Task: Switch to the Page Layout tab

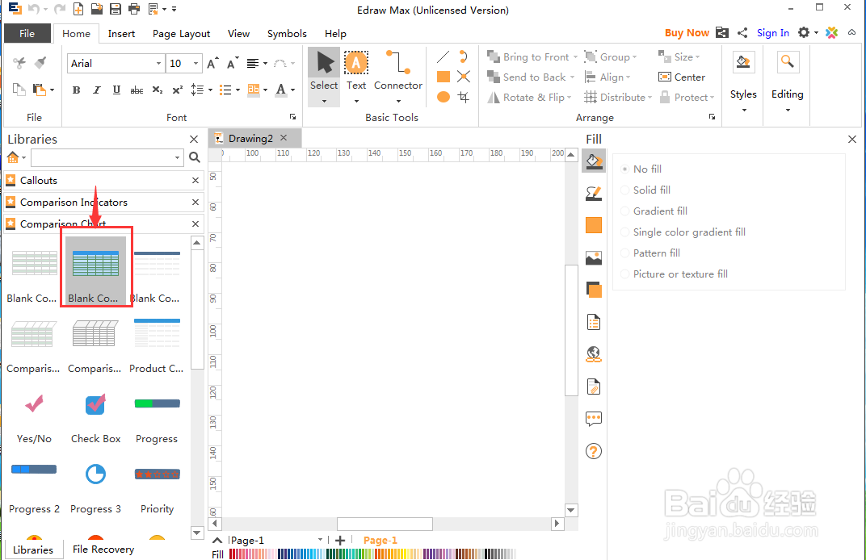Action: (x=181, y=34)
